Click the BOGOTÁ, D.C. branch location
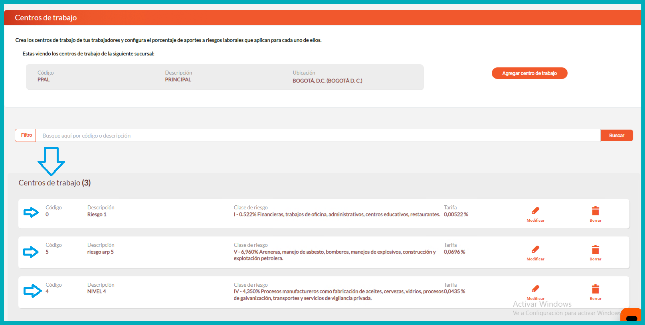Screen dimensions: 645x325 (327, 81)
